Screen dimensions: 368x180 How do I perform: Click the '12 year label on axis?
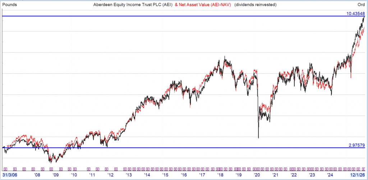pos(110,175)
